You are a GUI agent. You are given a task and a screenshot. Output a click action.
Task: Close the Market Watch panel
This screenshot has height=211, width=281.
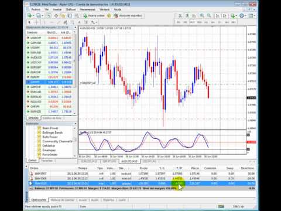click(75, 28)
